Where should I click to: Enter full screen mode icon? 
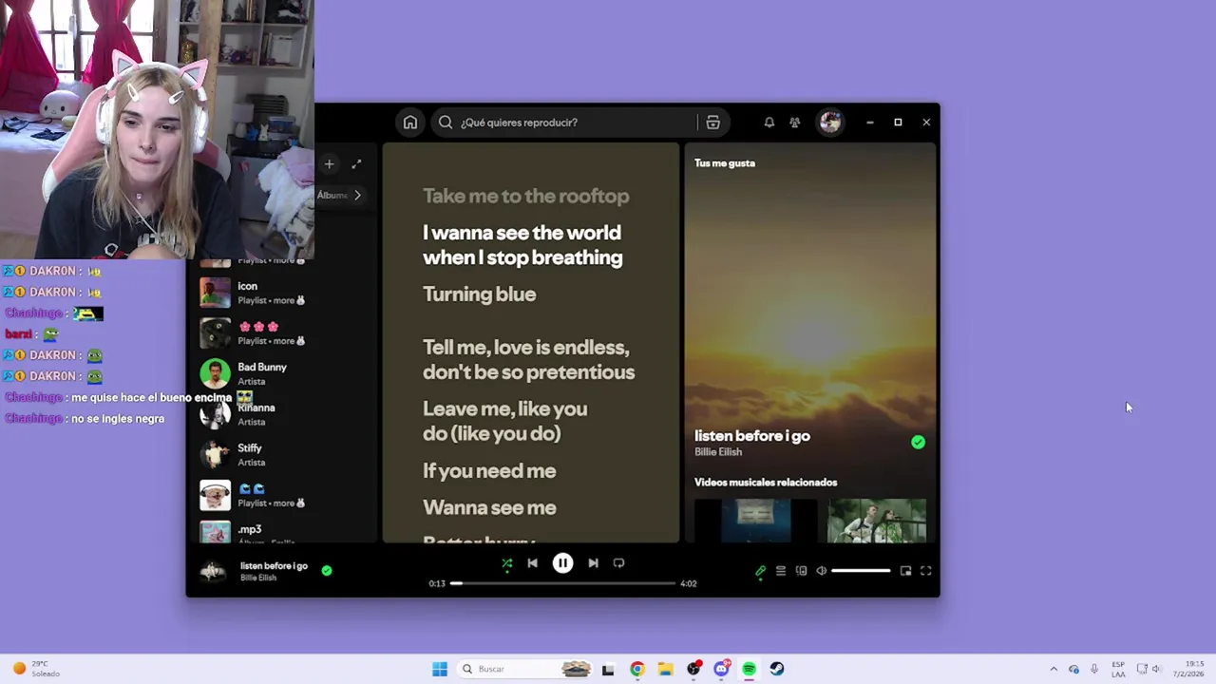pyautogui.click(x=926, y=571)
